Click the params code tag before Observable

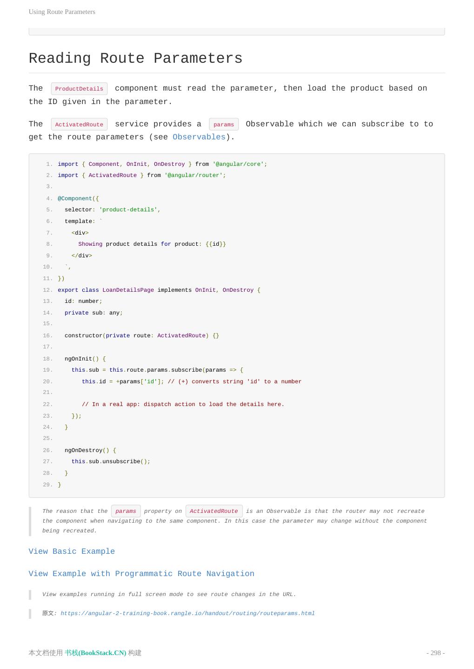(224, 125)
